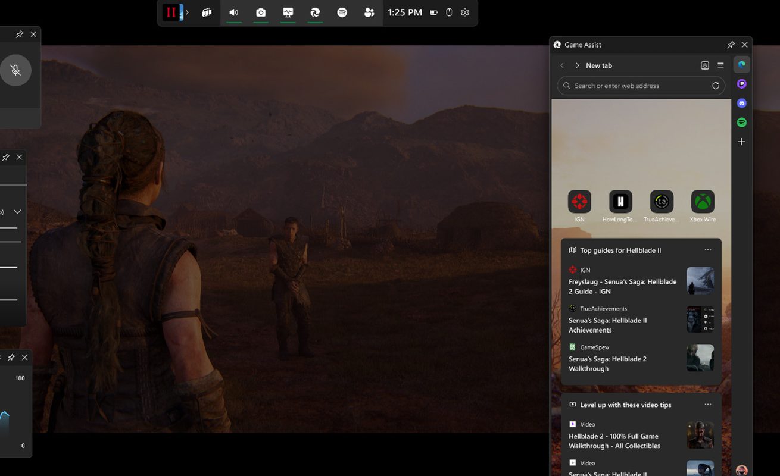This screenshot has width=780, height=476.
Task: Pin the Game Assist widget
Action: (731, 45)
